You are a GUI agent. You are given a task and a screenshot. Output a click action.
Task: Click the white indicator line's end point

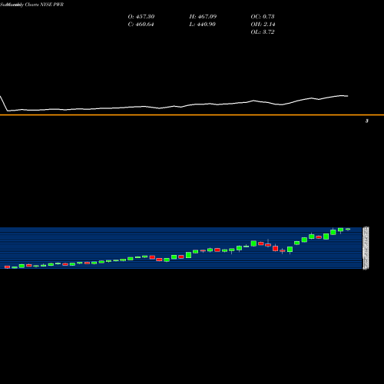point(348,96)
